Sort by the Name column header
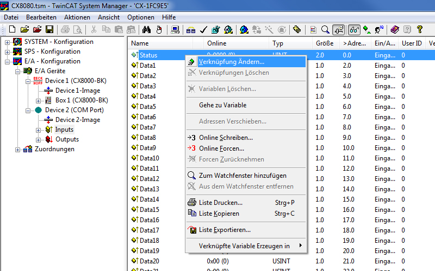 coord(160,43)
